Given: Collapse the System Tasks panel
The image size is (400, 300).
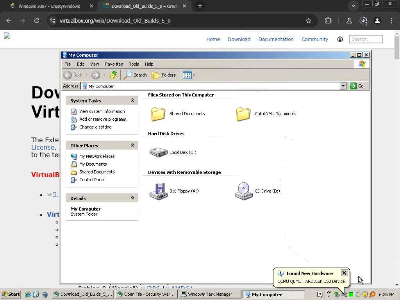Looking at the screenshot, I should point(132,100).
